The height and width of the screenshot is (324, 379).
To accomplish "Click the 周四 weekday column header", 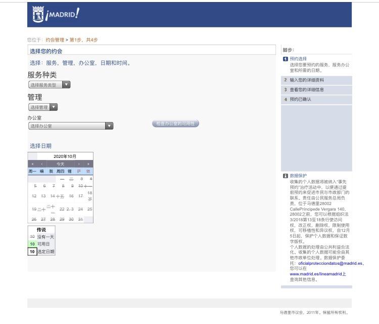I will point(61,171).
